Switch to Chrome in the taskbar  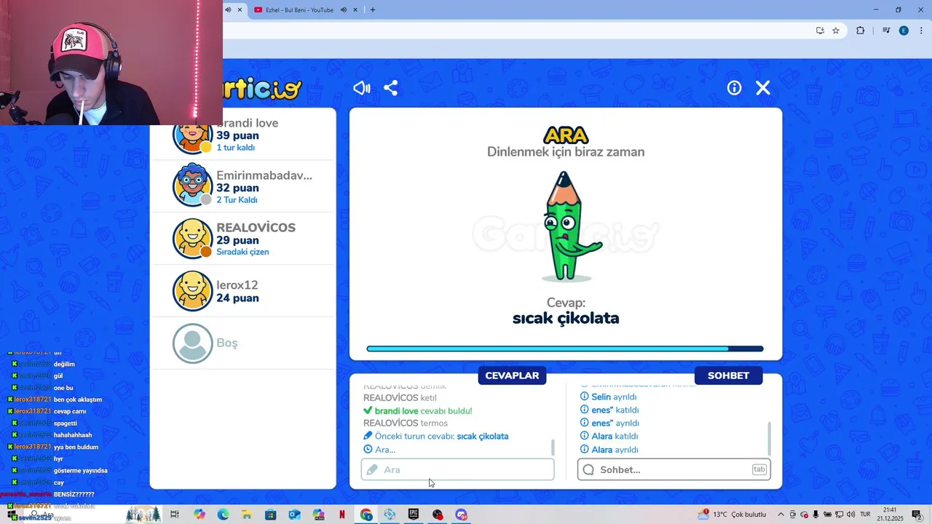366,515
